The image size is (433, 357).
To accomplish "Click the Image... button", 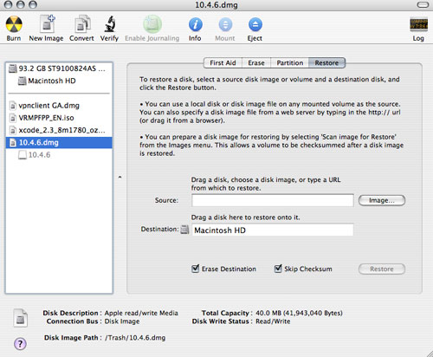I will 382,200.
